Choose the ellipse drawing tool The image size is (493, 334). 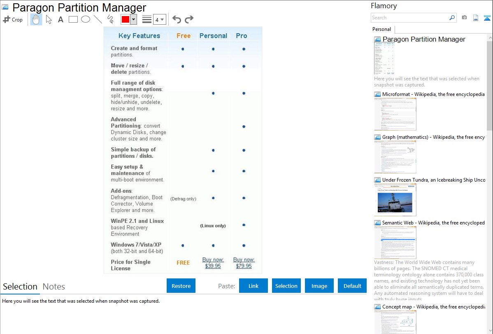coord(86,19)
